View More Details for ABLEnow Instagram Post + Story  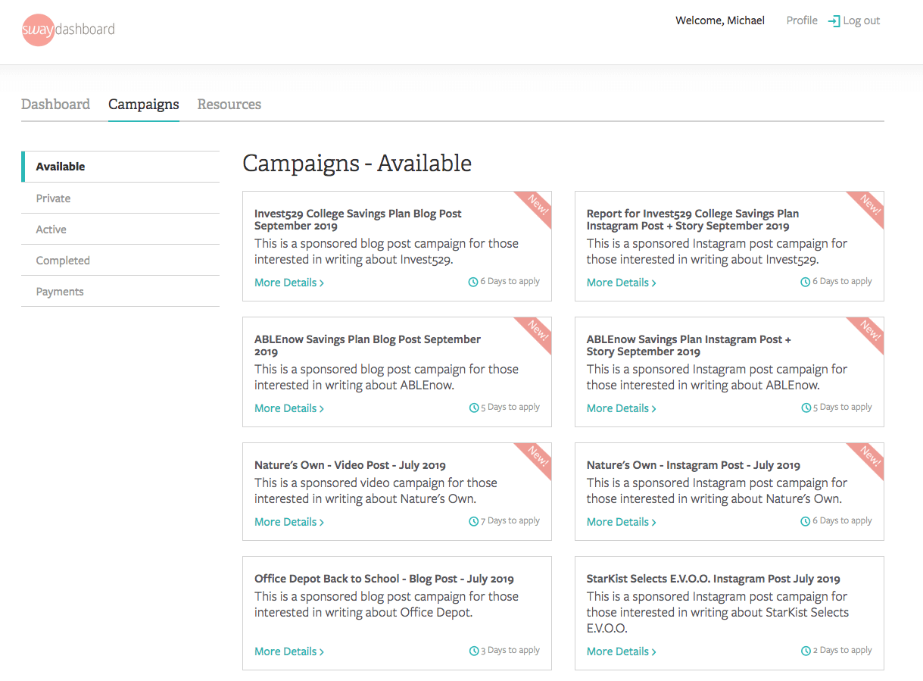click(622, 408)
